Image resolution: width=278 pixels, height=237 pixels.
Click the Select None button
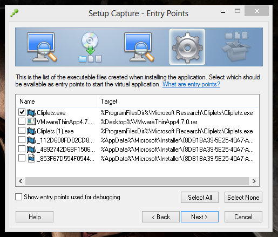click(x=243, y=197)
